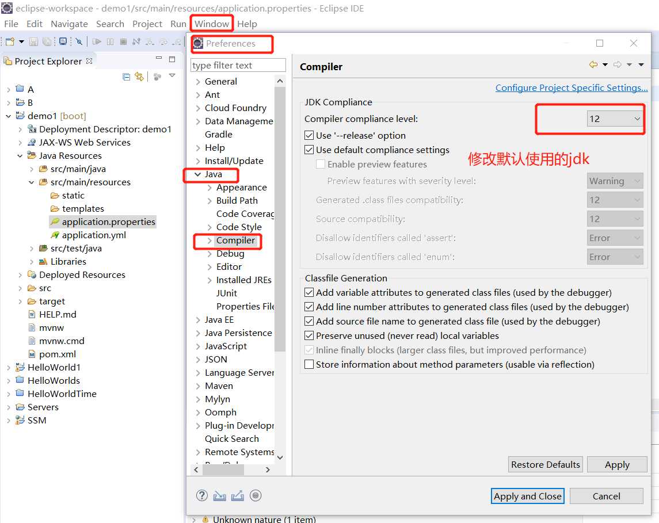Image resolution: width=659 pixels, height=523 pixels.
Task: Click the type filter text field
Action: (238, 65)
